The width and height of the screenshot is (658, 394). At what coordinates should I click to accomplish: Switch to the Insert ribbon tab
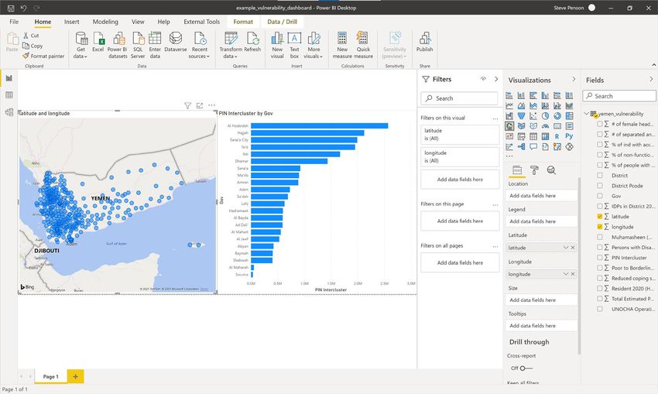coord(72,22)
